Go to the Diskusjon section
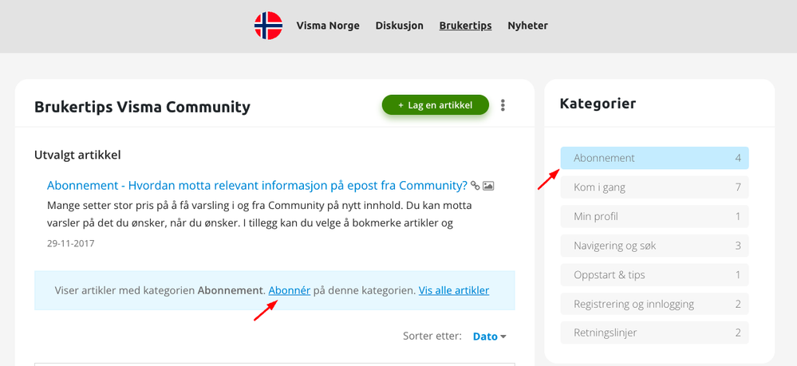This screenshot has height=366, width=797. [400, 26]
